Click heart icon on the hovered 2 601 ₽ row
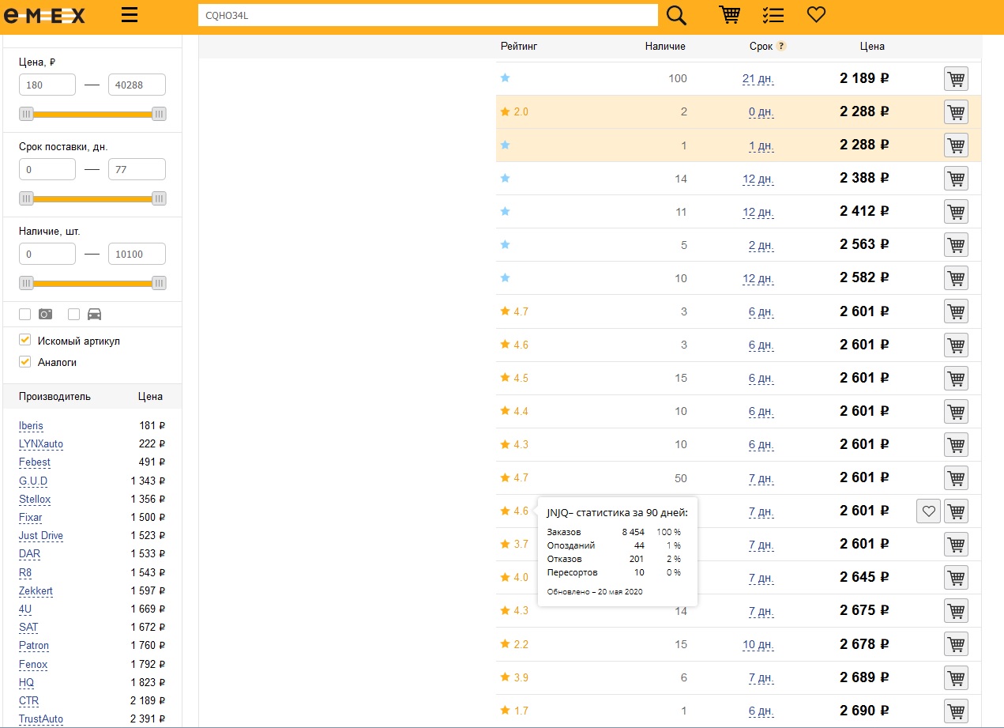Screen dimensions: 1004x728 pos(929,511)
